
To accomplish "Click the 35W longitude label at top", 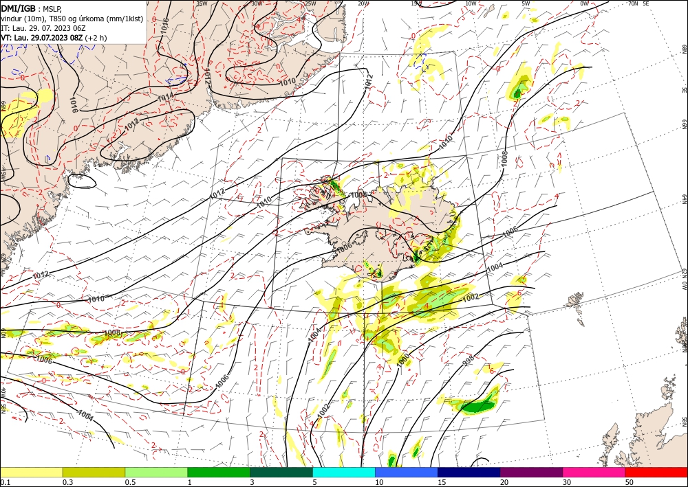I will click(202, 3).
